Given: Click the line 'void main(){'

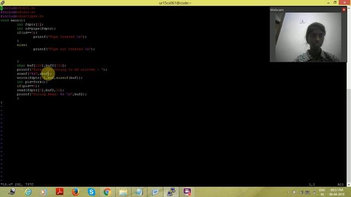Looking at the screenshot, I should [x=13, y=20].
